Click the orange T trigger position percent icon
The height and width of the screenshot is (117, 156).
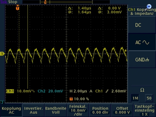(x=71, y=99)
